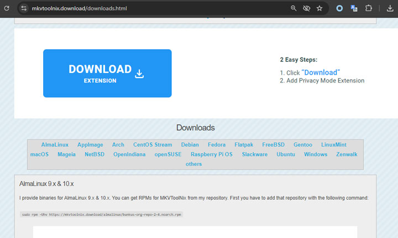Open the Google Translate extension icon
Screen dimensions: 398x238
[354, 8]
